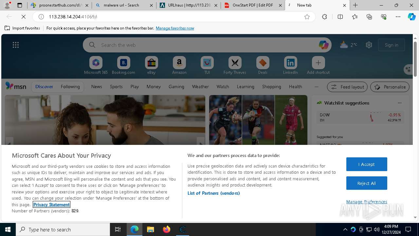
Task: Switch to the URLhaus tab
Action: tap(188, 5)
